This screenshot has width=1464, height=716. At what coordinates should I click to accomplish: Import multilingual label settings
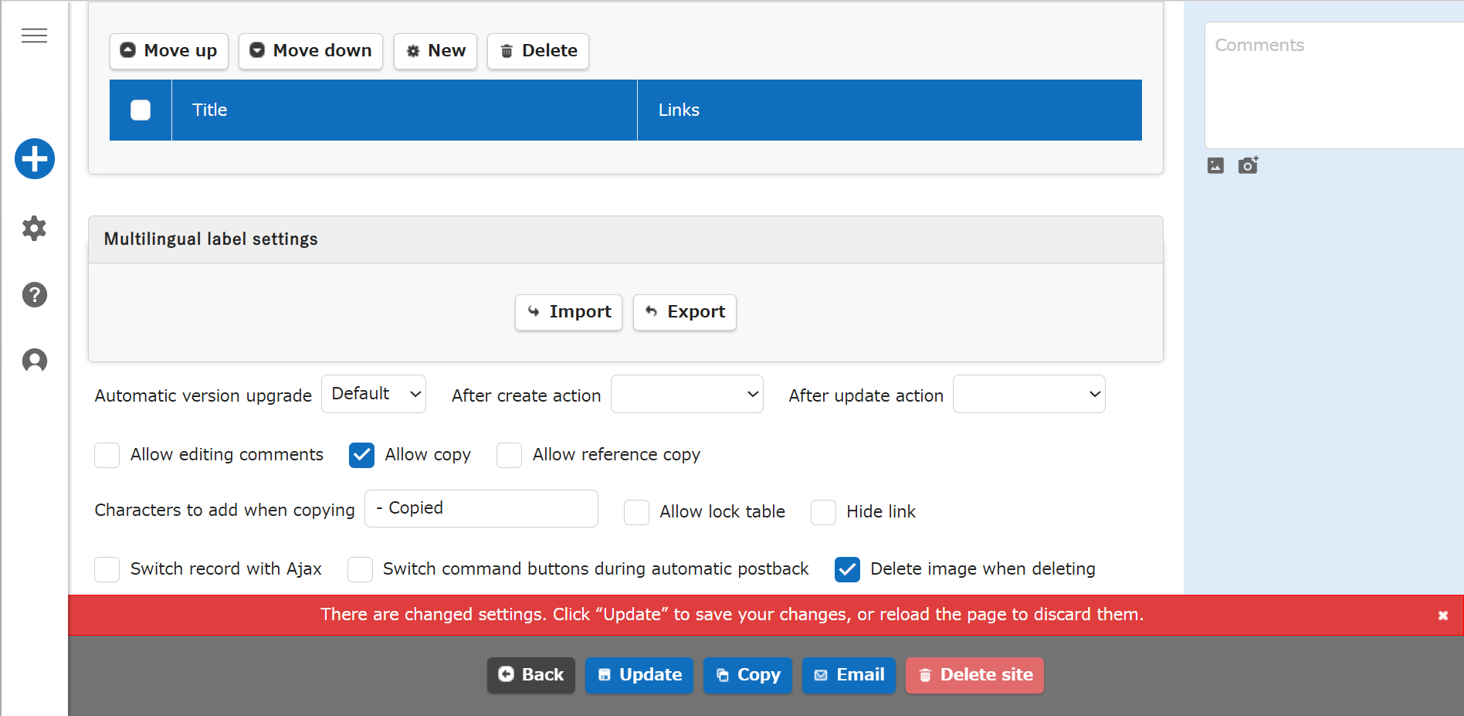click(568, 312)
